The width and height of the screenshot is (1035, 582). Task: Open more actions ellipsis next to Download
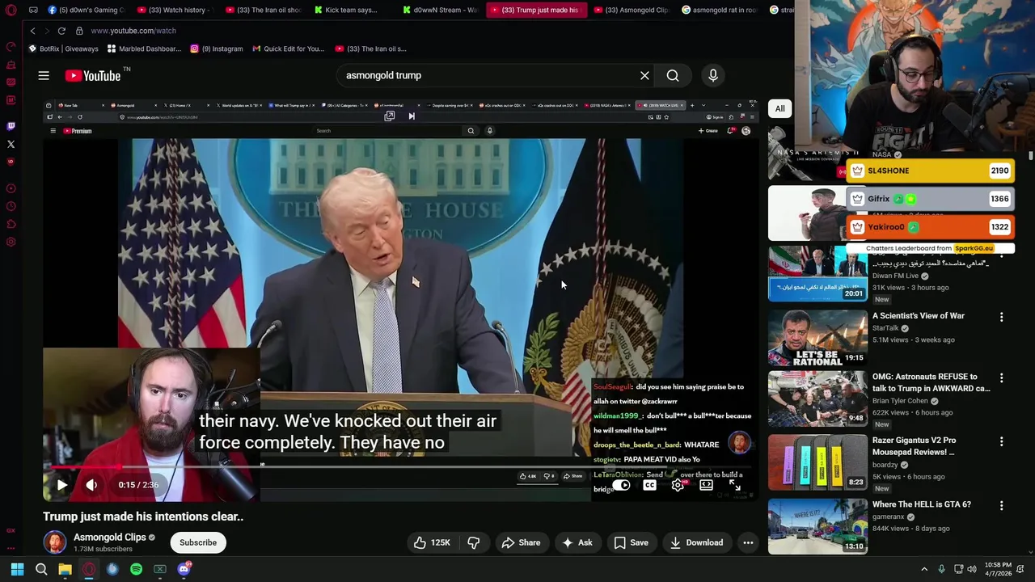pos(748,542)
